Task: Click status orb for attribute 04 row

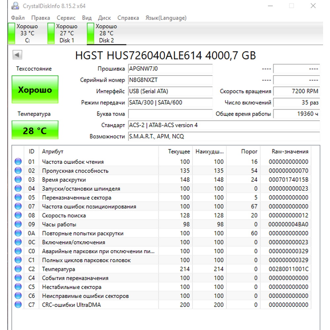Action: point(18,188)
